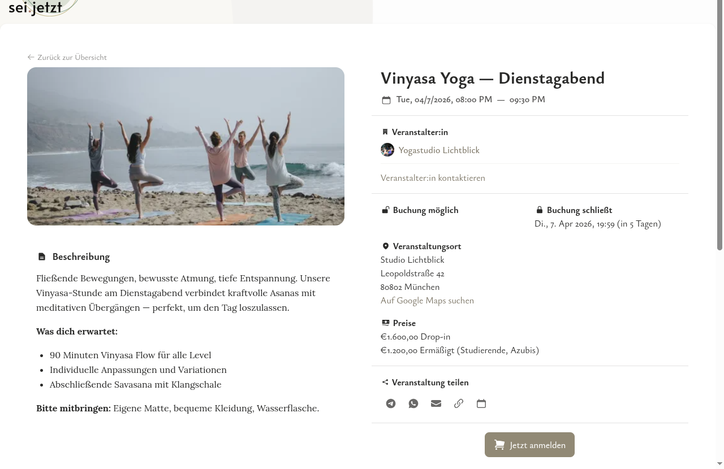Click the share icon next to Veranstaltung teilen
Image resolution: width=724 pixels, height=469 pixels.
click(x=385, y=382)
